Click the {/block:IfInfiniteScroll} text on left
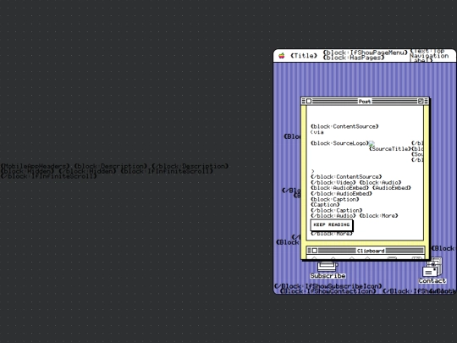Viewport: 457px width, 343px height. (x=48, y=176)
